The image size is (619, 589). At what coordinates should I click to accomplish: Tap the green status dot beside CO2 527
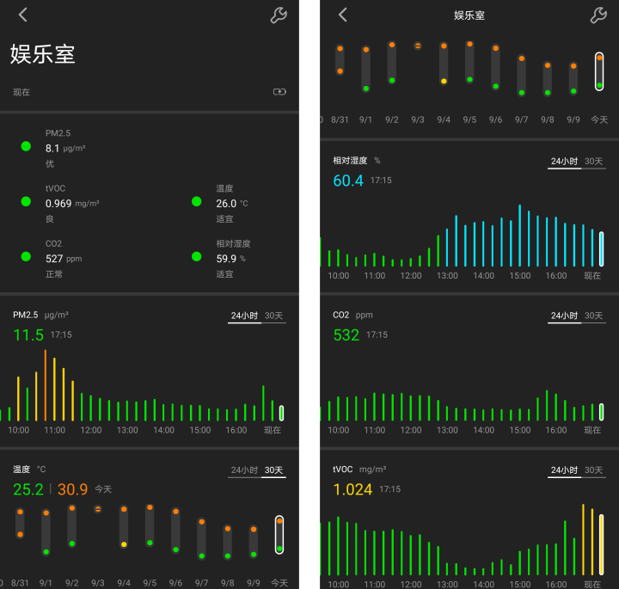(26, 257)
